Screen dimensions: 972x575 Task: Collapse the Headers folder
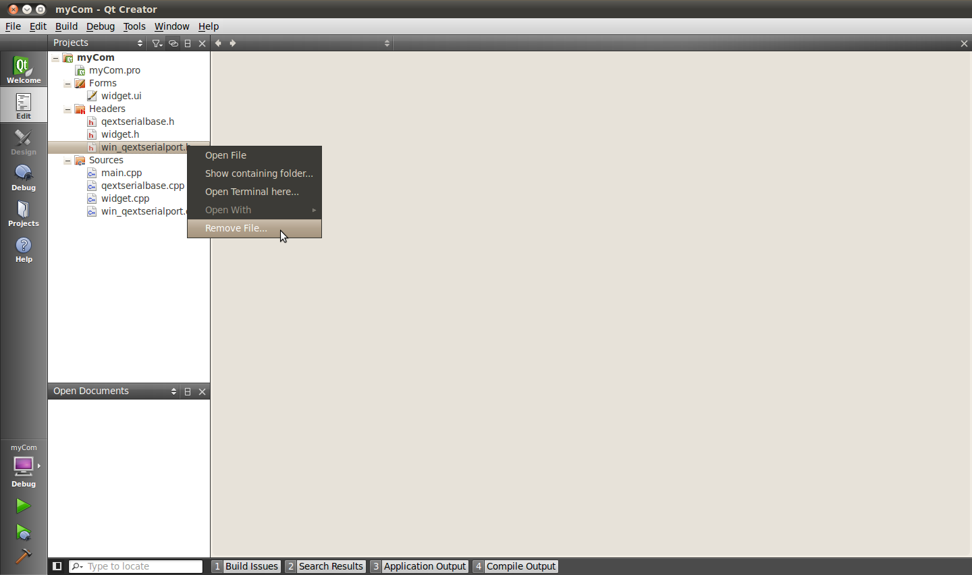point(67,109)
